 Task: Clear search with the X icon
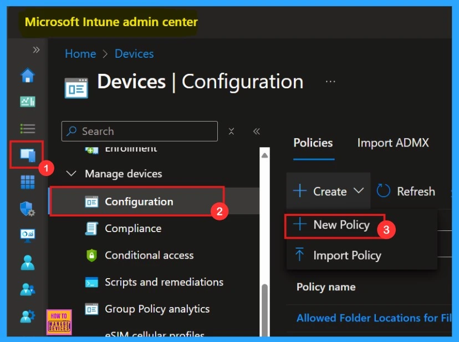click(231, 131)
